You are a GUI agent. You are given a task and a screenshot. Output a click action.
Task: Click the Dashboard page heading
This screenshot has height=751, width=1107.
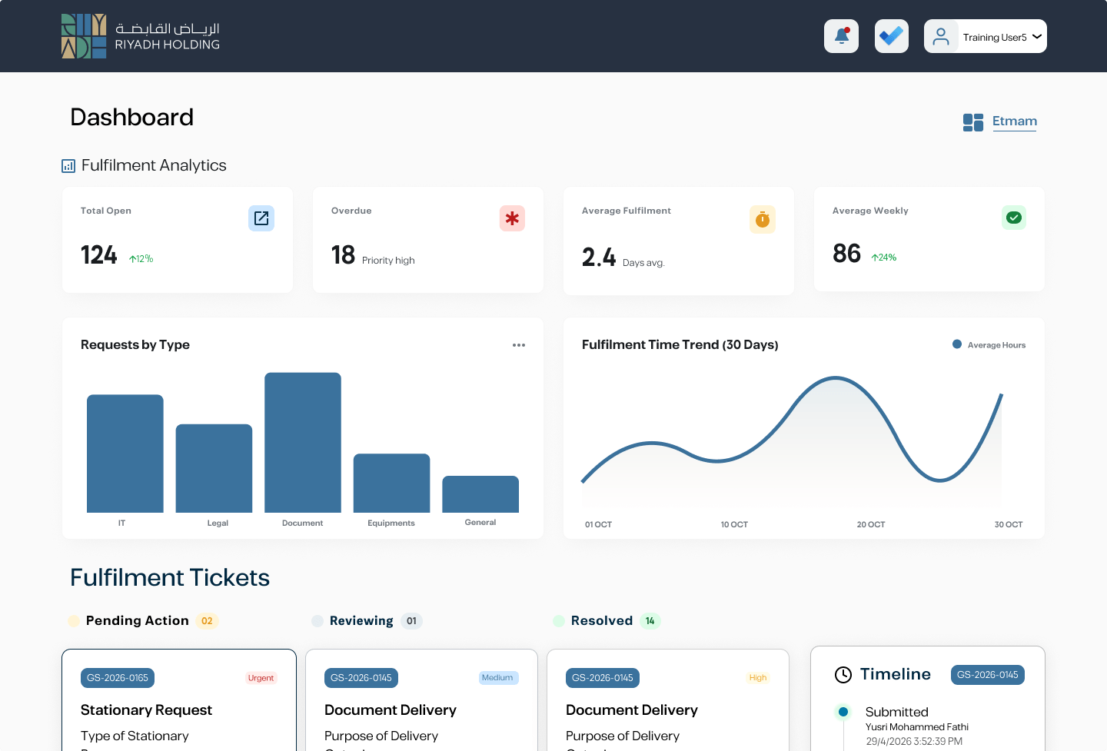pyautogui.click(x=132, y=118)
